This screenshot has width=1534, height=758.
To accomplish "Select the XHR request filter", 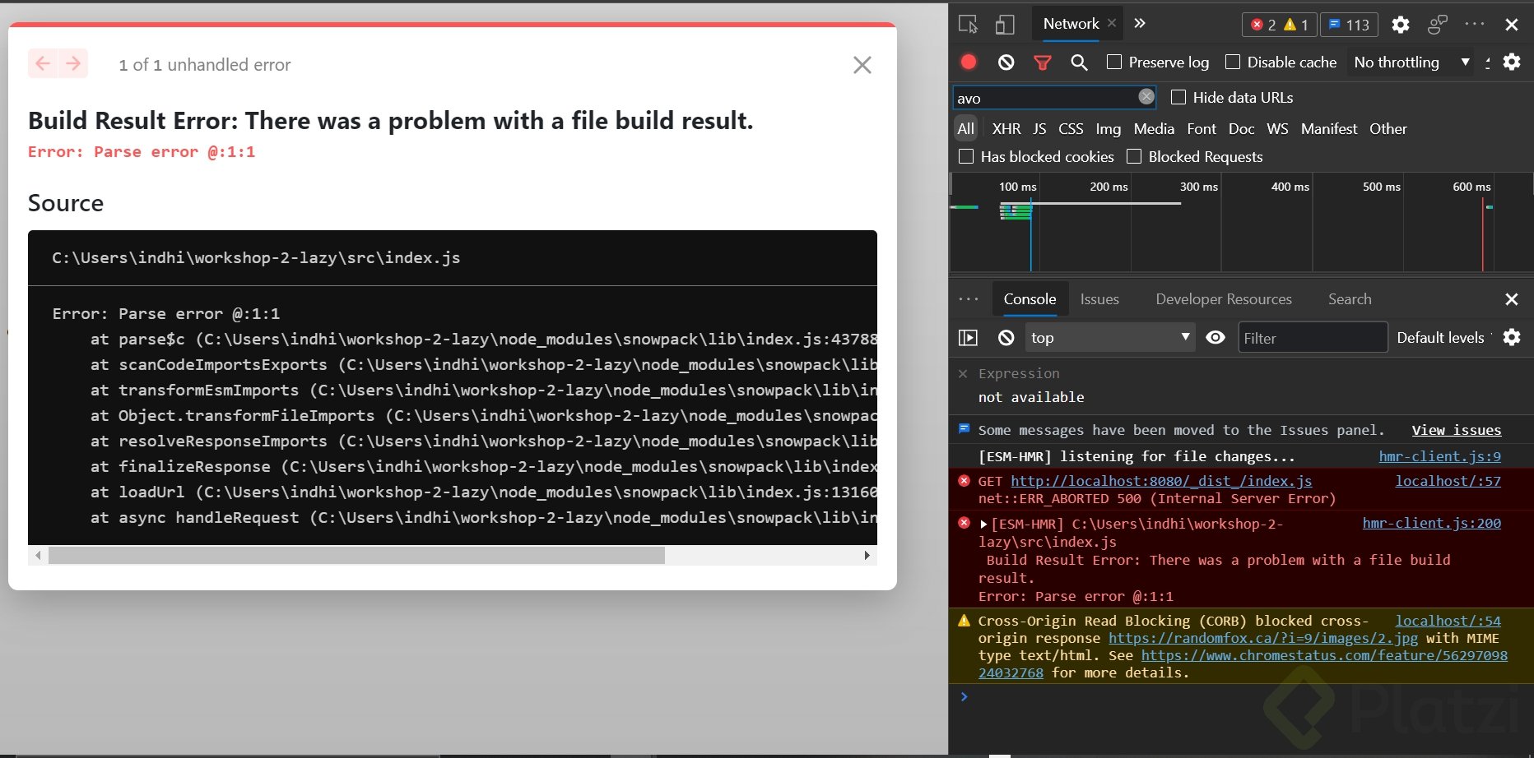I will [1006, 128].
